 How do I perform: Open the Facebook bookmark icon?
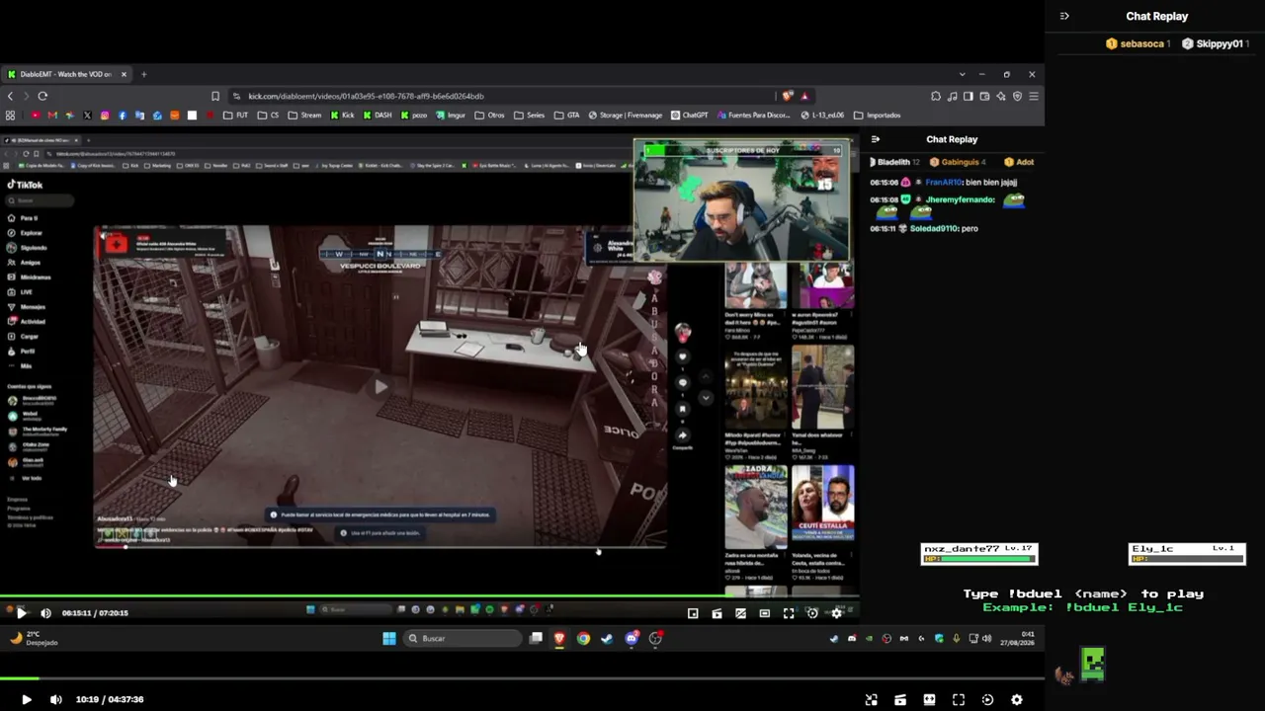(123, 116)
